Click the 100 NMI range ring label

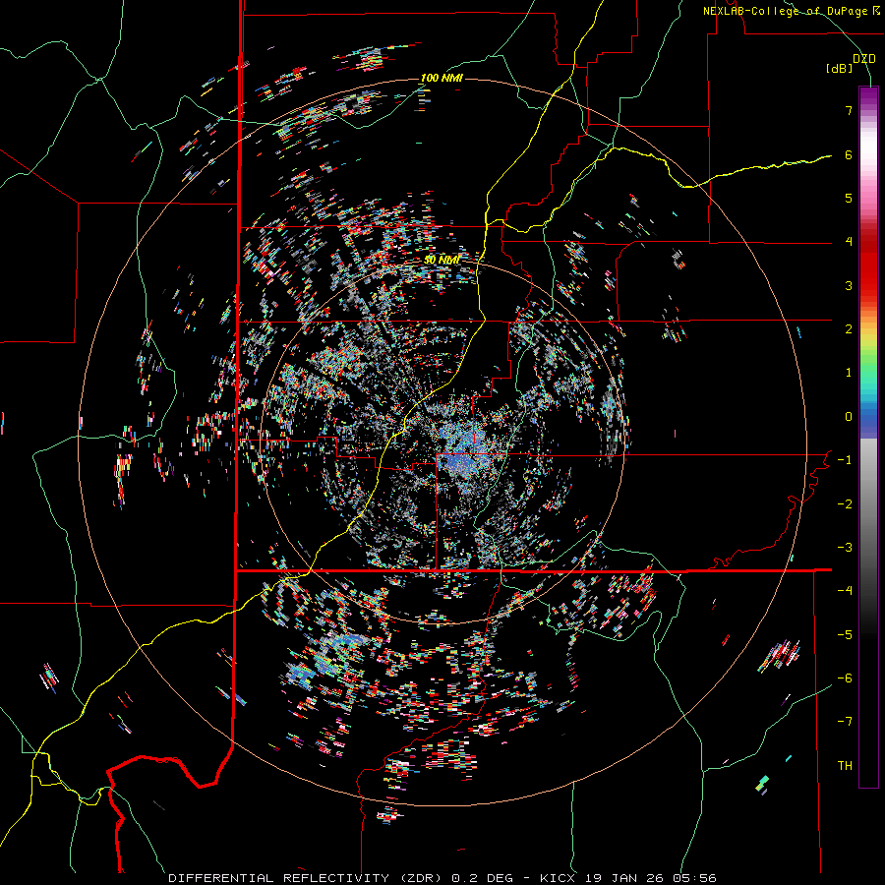pos(442,78)
